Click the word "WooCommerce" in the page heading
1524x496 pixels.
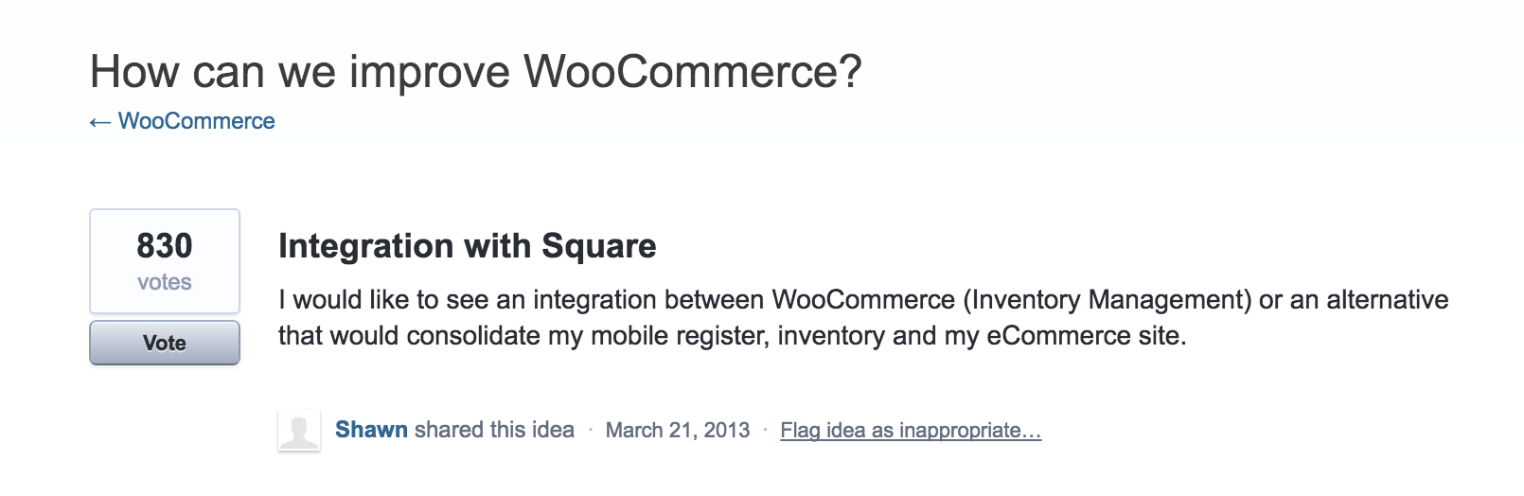point(692,72)
